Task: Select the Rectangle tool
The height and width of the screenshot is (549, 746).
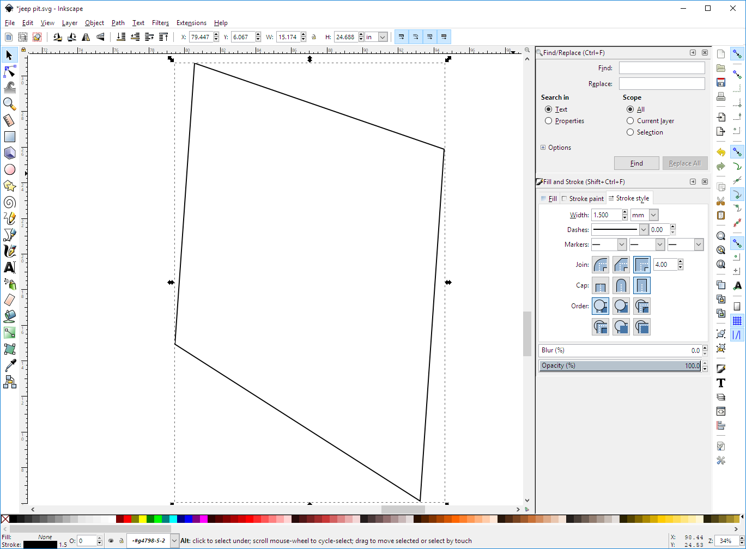Action: [x=9, y=137]
